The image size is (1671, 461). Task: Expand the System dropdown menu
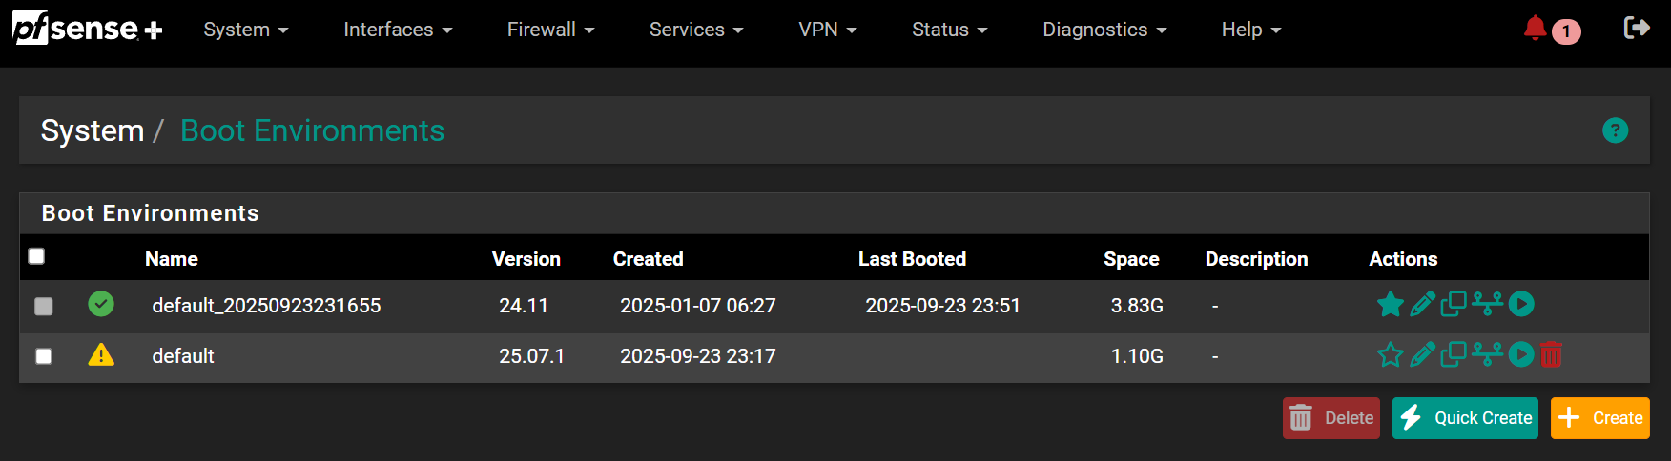point(246,30)
